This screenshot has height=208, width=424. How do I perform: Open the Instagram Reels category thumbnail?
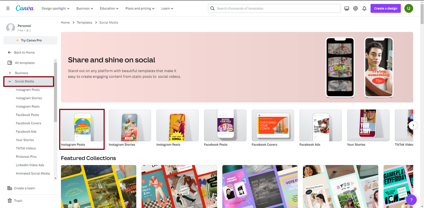[x=178, y=125]
